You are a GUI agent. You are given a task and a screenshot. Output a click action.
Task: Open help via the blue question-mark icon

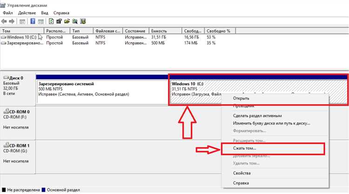point(33,21)
